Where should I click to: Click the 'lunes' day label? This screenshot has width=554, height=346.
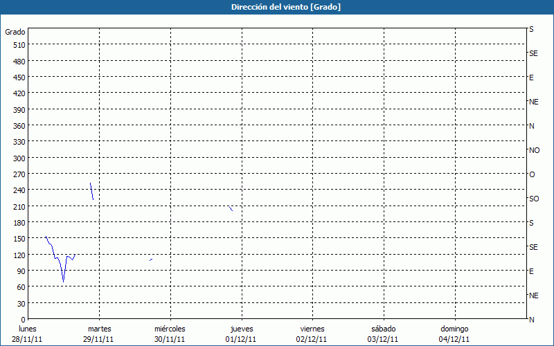point(28,329)
